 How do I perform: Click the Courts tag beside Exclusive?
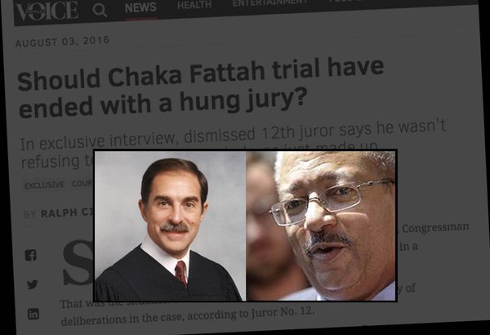point(82,184)
